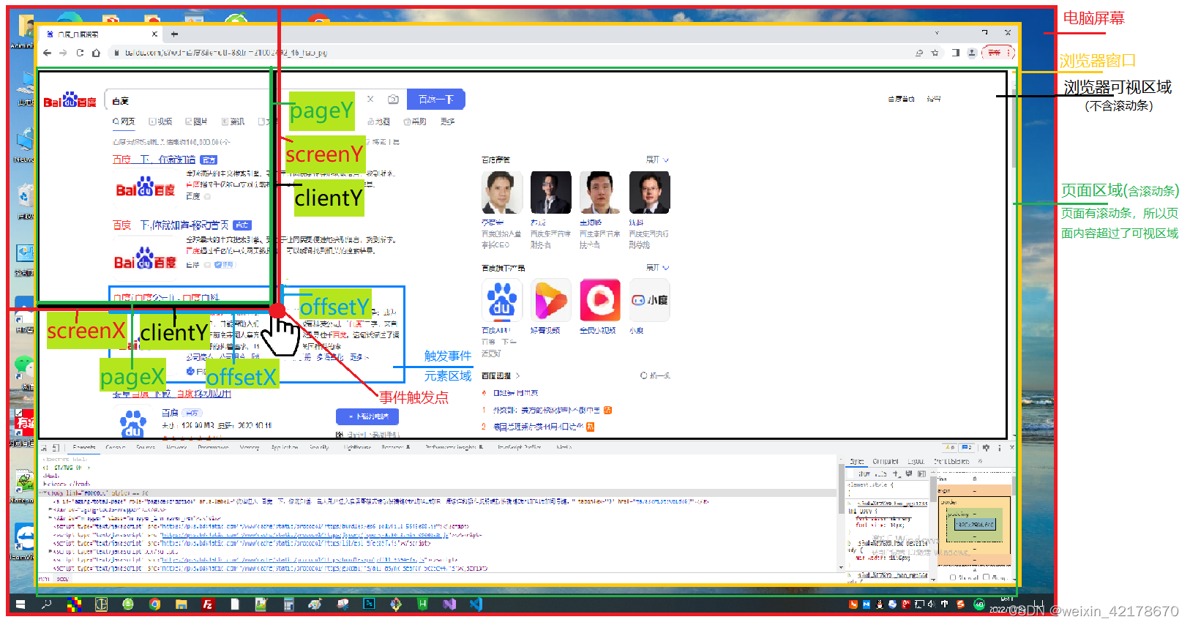Switch to Event Listeners pane tab

(951, 462)
